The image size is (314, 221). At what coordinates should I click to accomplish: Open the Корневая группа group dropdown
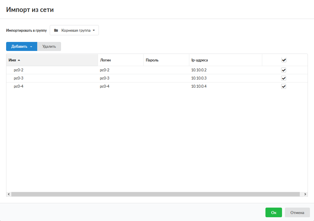point(74,30)
